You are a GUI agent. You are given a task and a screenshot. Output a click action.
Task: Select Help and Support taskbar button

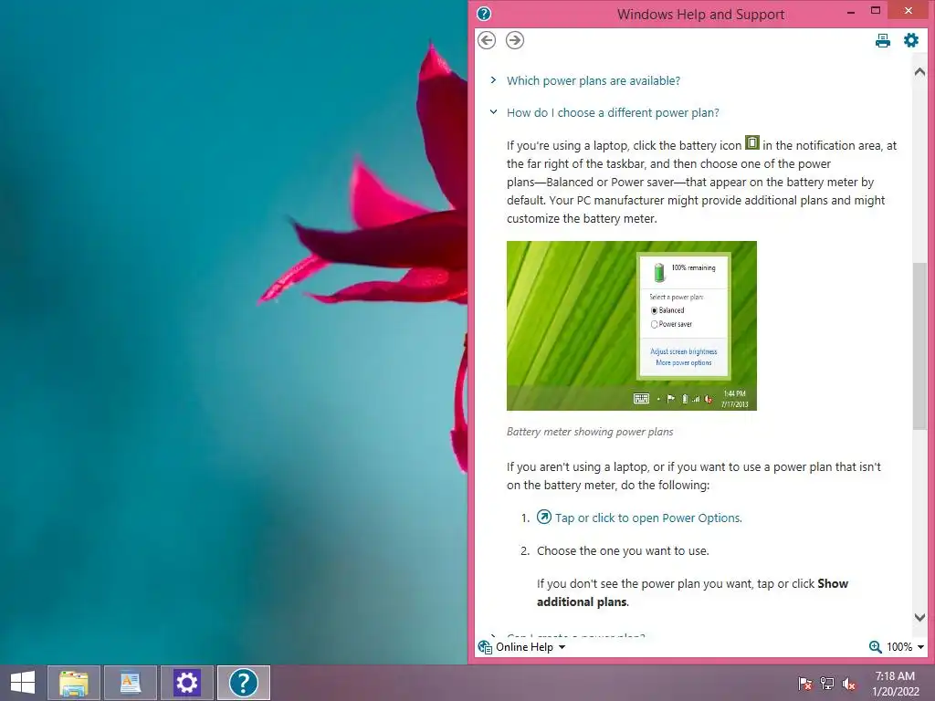(x=243, y=683)
